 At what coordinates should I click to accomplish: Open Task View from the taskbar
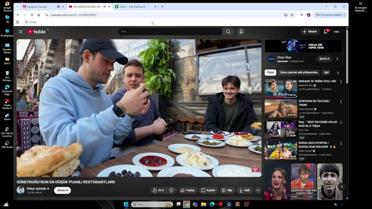coord(178,204)
